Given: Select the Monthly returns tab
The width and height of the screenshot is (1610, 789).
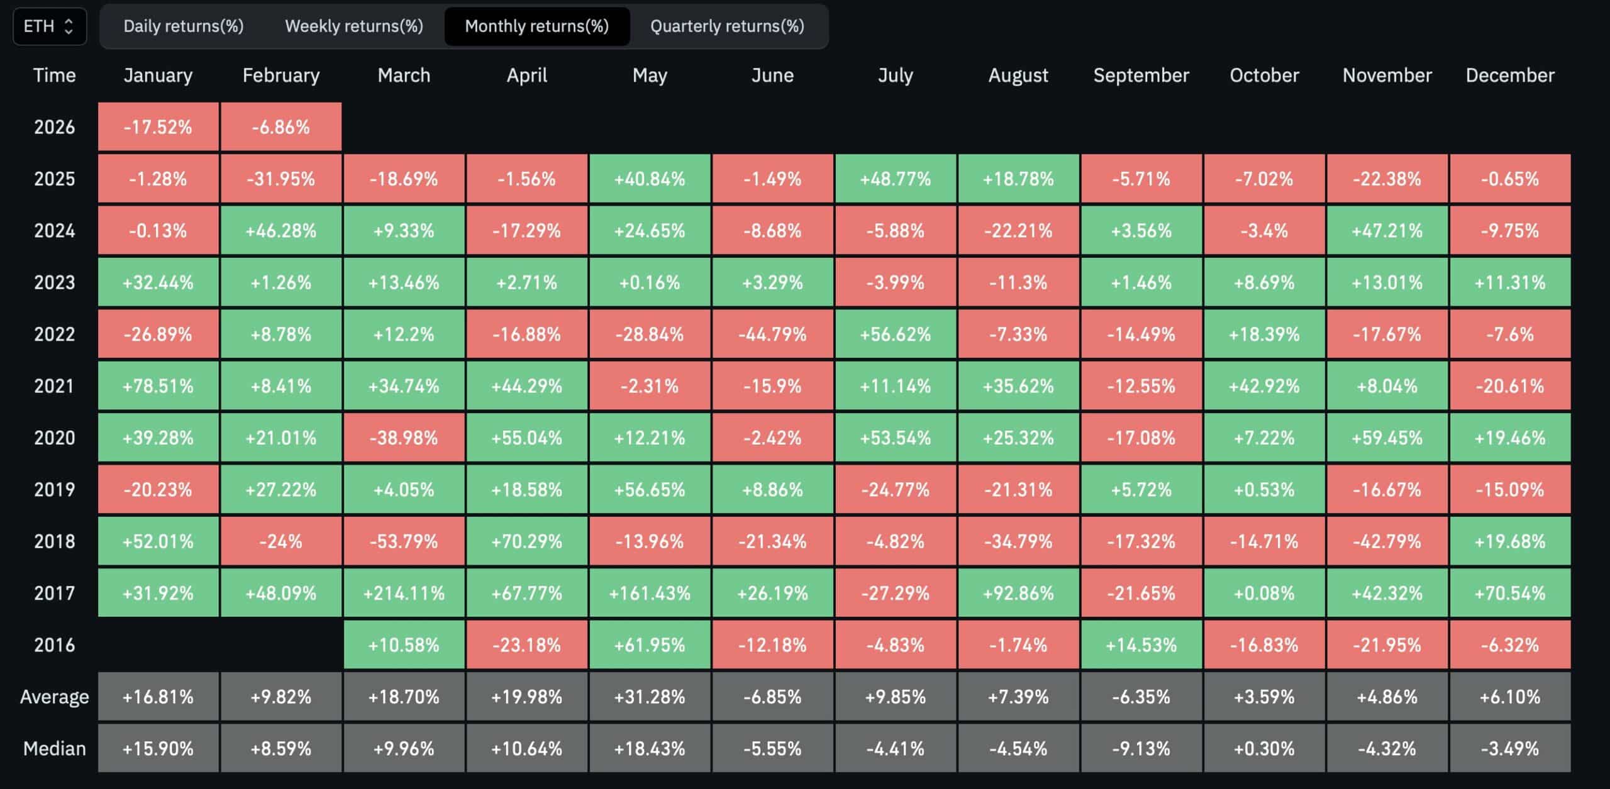Looking at the screenshot, I should (537, 27).
